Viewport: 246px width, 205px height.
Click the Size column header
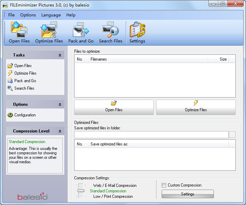coord(218,59)
